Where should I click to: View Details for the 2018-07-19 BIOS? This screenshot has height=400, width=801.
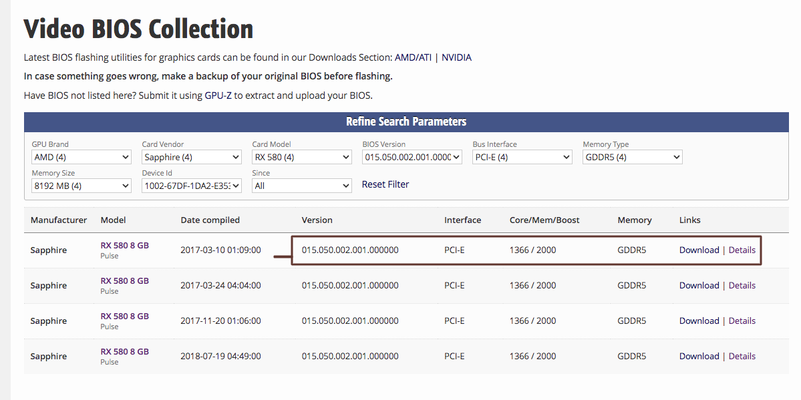pyautogui.click(x=742, y=357)
